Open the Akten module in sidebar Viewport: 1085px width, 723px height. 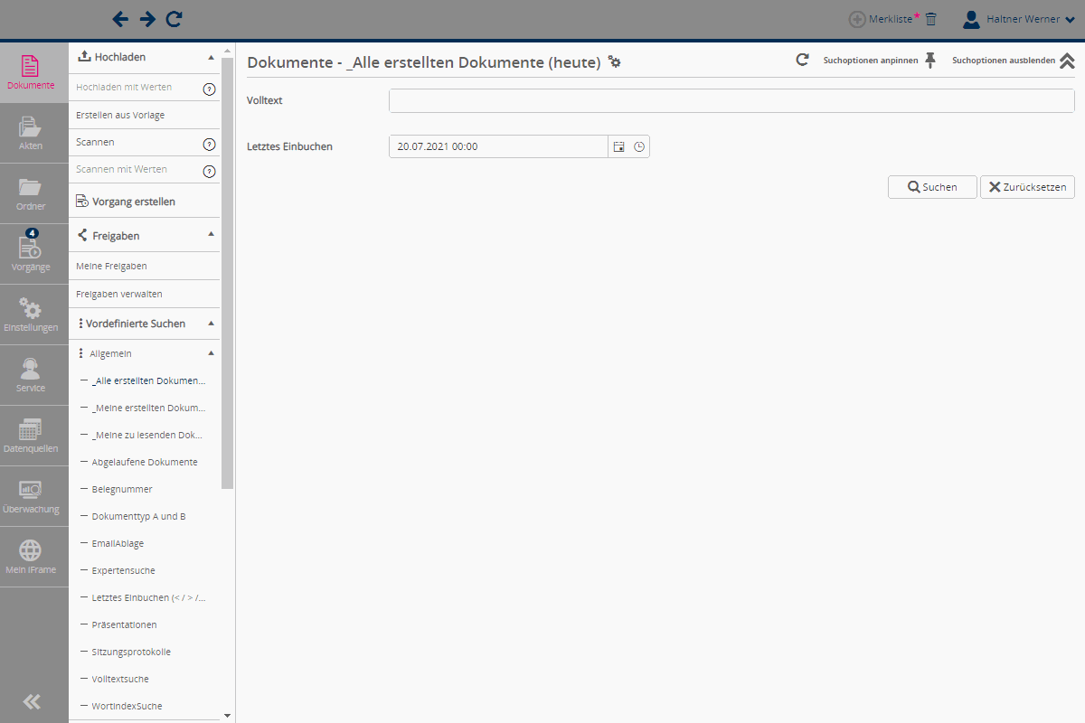point(31,133)
